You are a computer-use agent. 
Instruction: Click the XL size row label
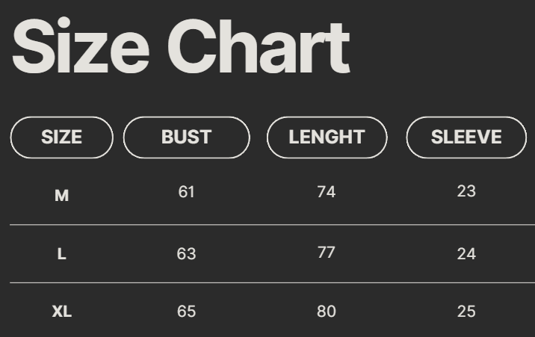tap(61, 312)
